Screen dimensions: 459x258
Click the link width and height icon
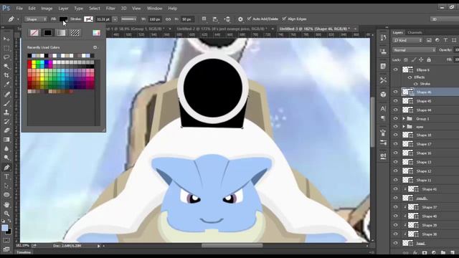(x=168, y=19)
